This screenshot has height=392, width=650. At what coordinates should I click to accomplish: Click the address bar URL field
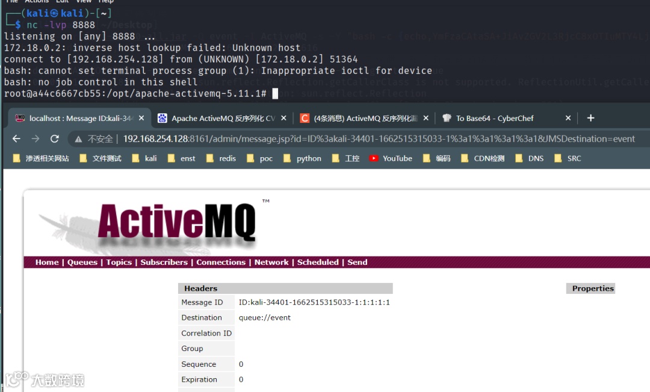379,139
